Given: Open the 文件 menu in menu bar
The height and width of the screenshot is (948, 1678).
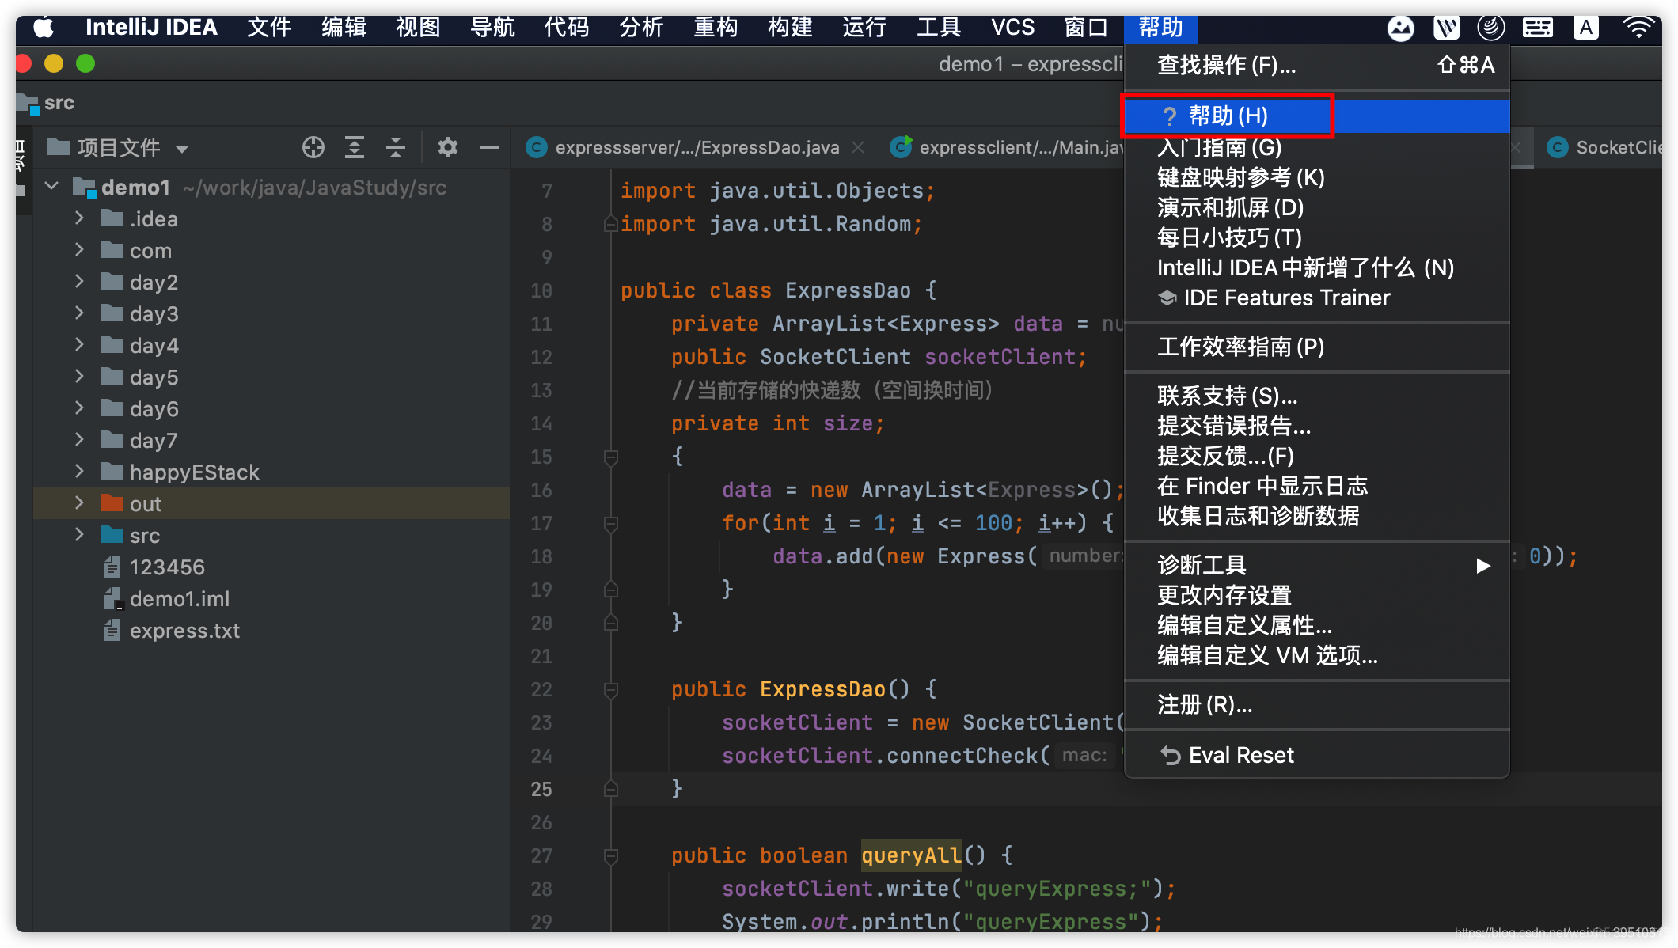Looking at the screenshot, I should [269, 28].
